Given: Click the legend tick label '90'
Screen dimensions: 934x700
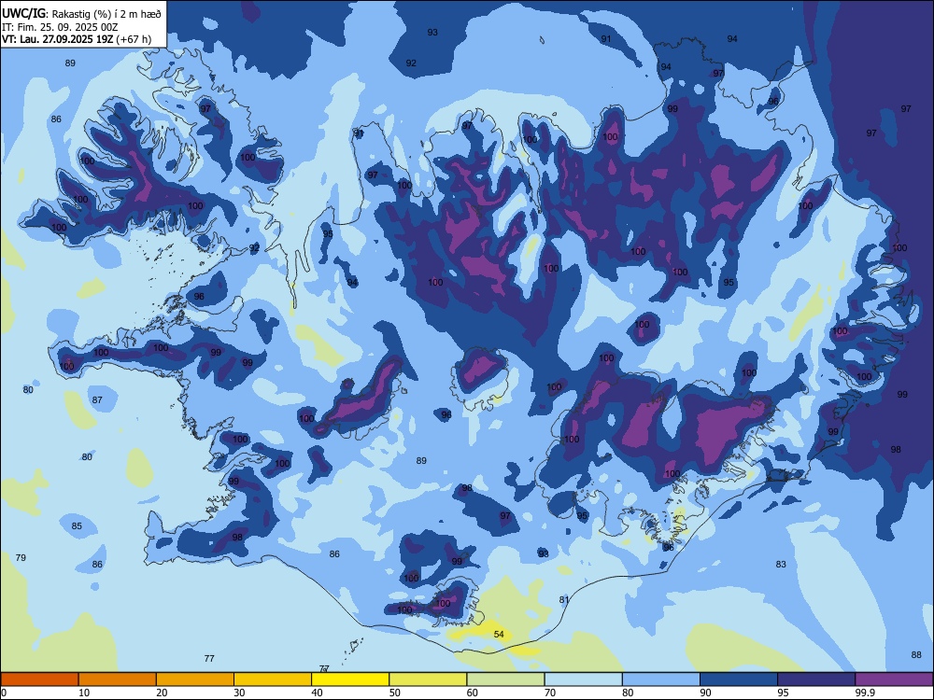Looking at the screenshot, I should tap(705, 693).
